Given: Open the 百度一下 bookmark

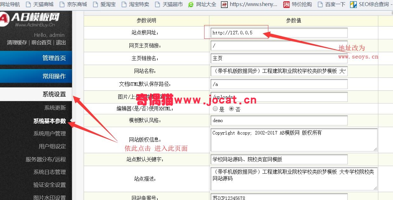Looking at the screenshot, I should click(331, 4).
